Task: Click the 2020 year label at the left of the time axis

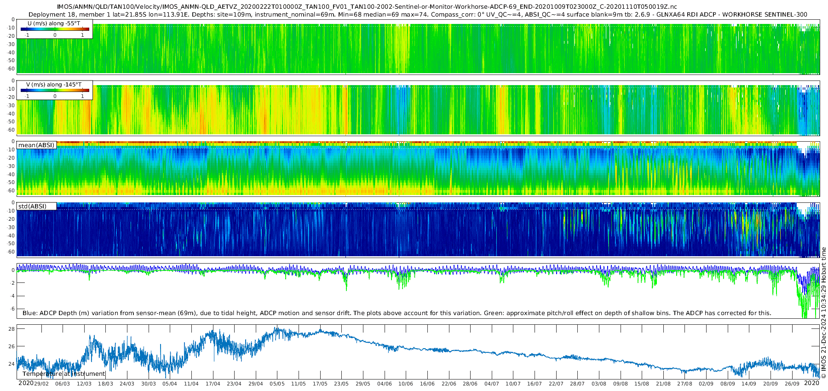Action: [x=26, y=383]
